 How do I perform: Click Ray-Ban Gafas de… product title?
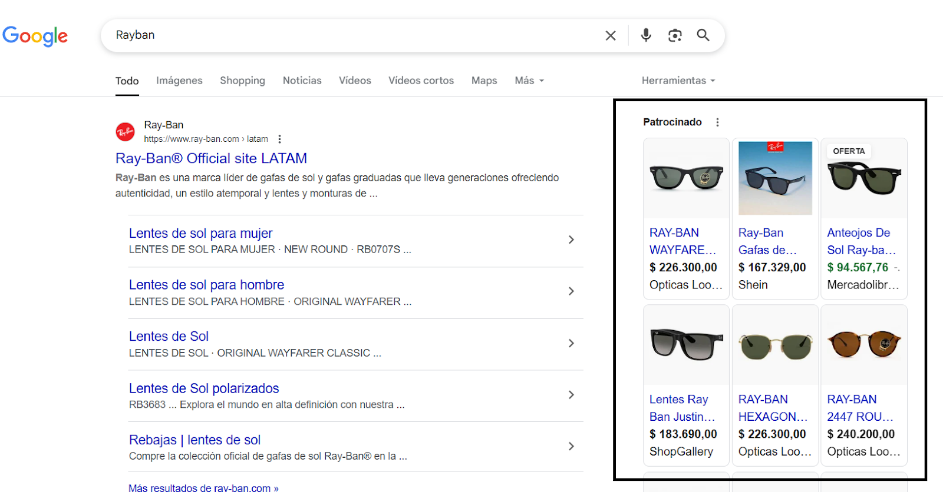coord(767,241)
